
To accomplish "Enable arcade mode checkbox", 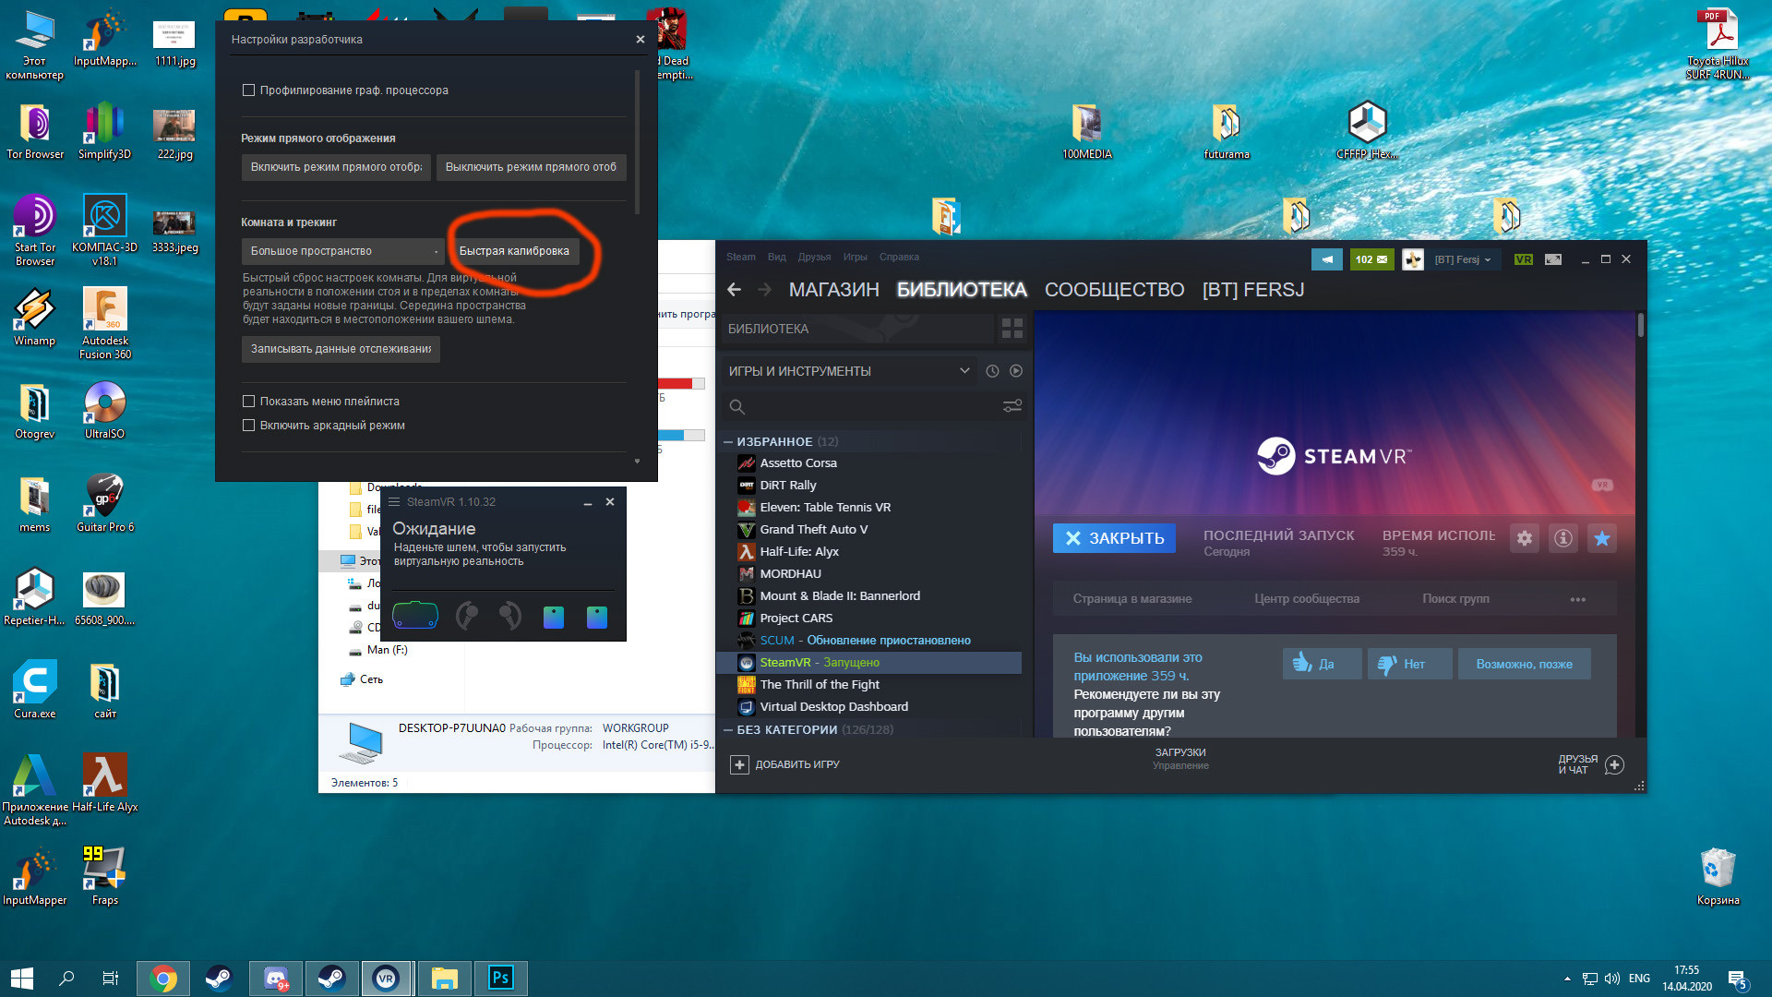I will click(248, 426).
